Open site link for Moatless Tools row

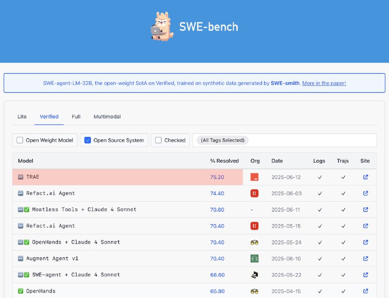click(366, 210)
